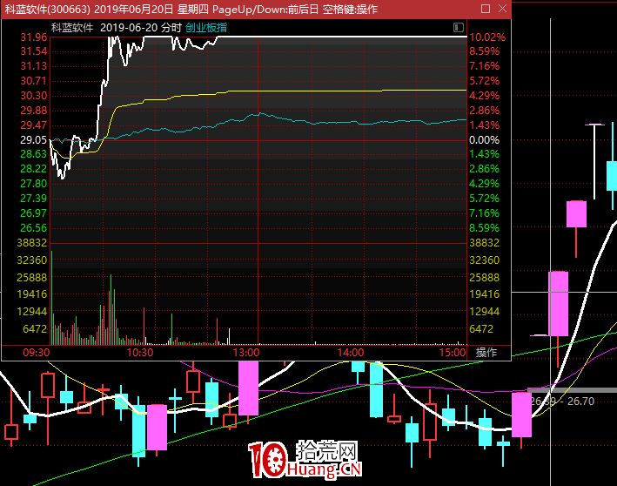
Task: Click the tallest opening volume bar
Action: tap(51, 295)
